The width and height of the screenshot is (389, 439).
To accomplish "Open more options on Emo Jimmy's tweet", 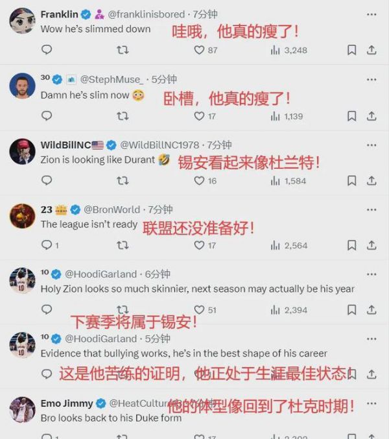I will tap(371, 404).
